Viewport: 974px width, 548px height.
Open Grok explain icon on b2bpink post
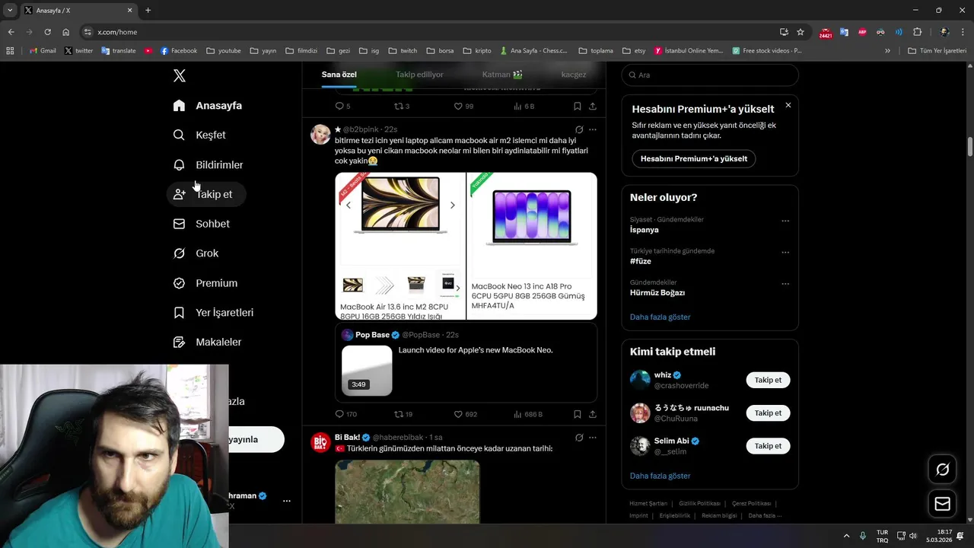coord(579,129)
